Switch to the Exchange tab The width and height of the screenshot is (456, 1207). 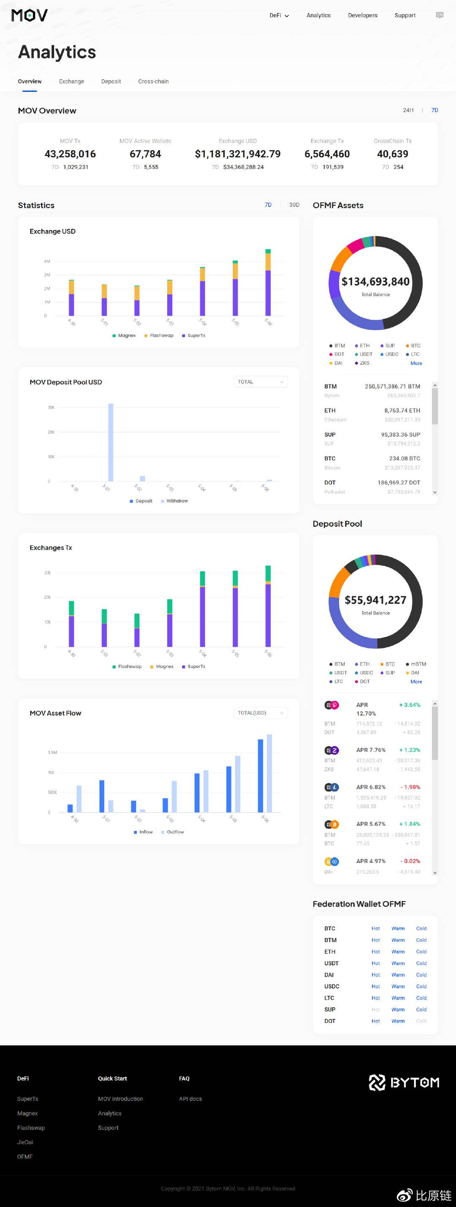click(71, 82)
